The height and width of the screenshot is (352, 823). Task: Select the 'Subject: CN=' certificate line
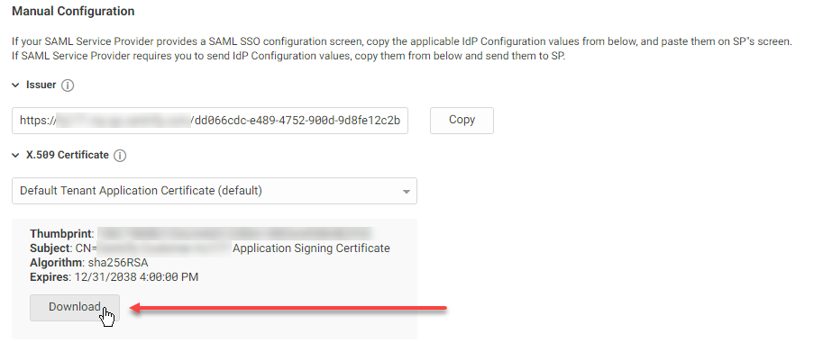tap(210, 248)
